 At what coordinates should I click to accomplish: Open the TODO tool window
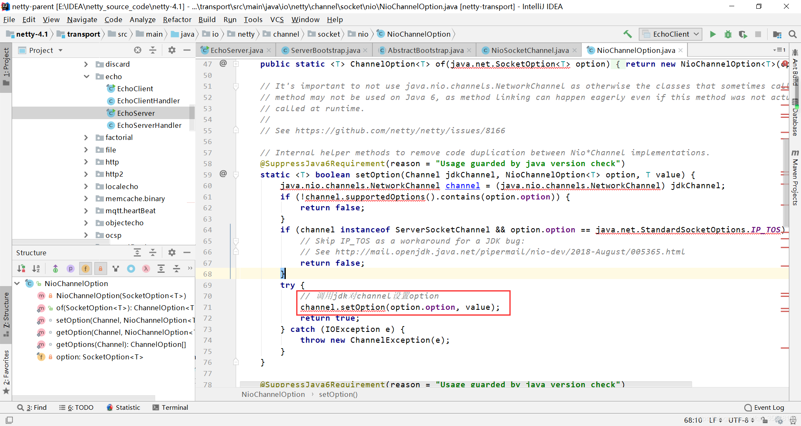click(76, 408)
